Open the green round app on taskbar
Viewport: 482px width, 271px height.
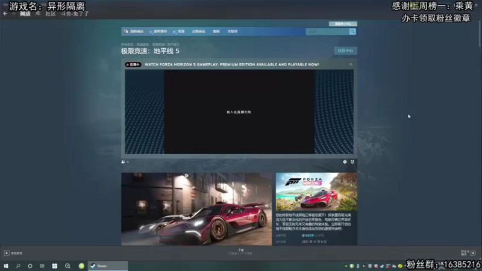tap(81, 266)
